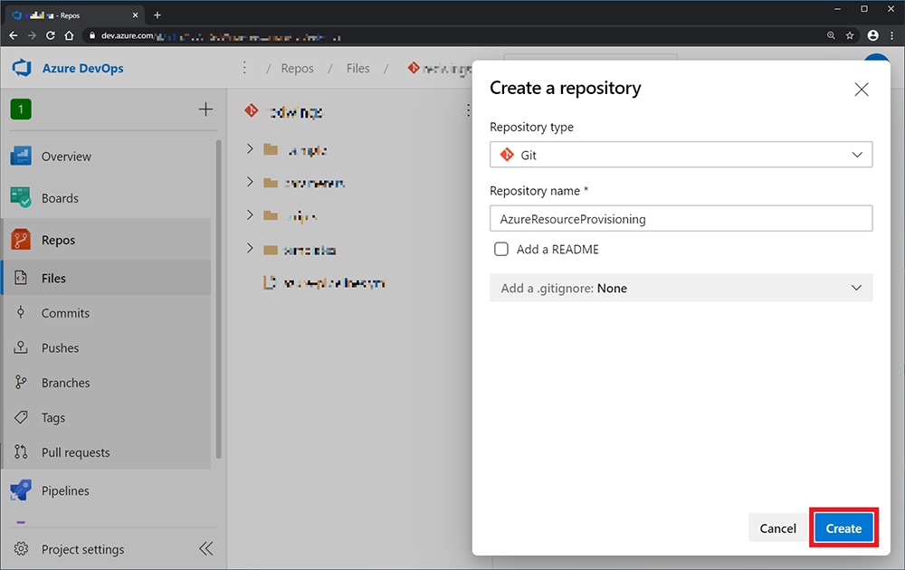The height and width of the screenshot is (570, 905).
Task: Expand the third folder in the file tree
Action: [250, 214]
